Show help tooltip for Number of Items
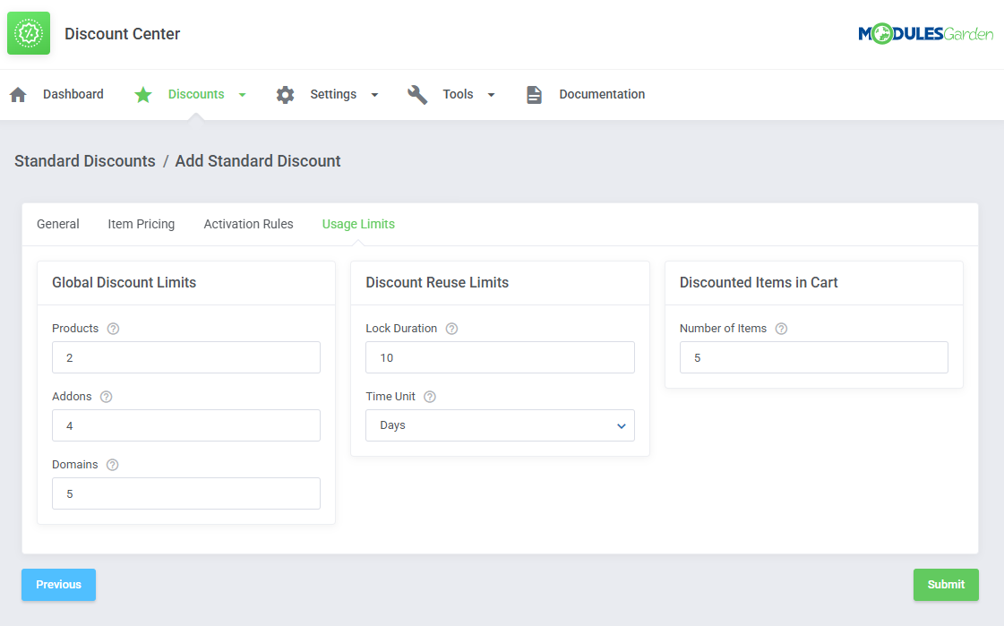Viewport: 1004px width, 626px height. tap(781, 329)
